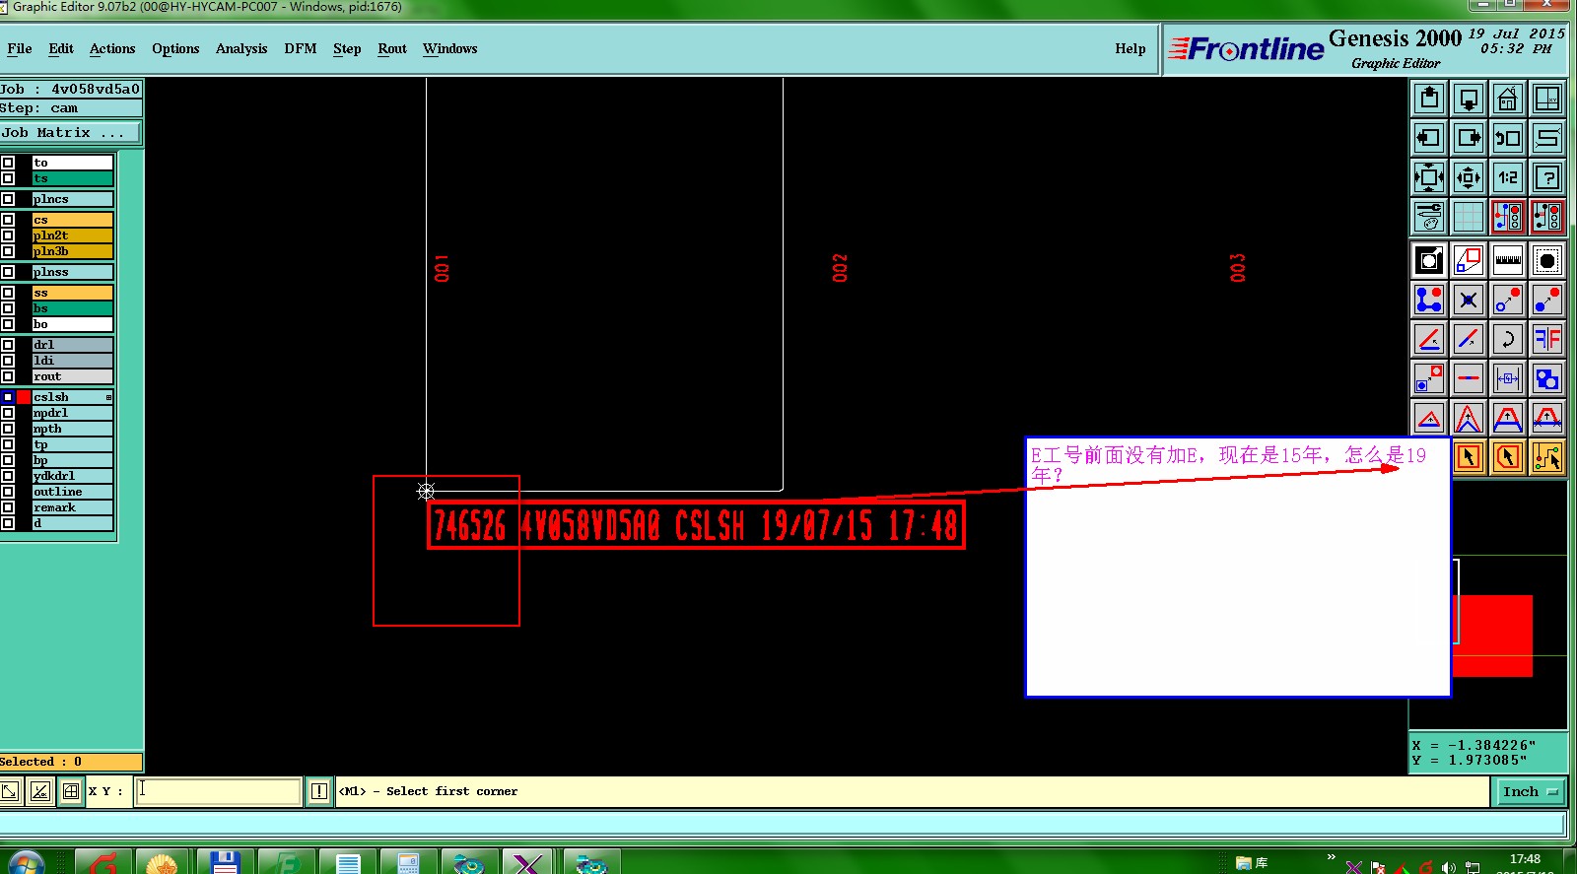Toggle the checkbox for layer ts

[8, 178]
